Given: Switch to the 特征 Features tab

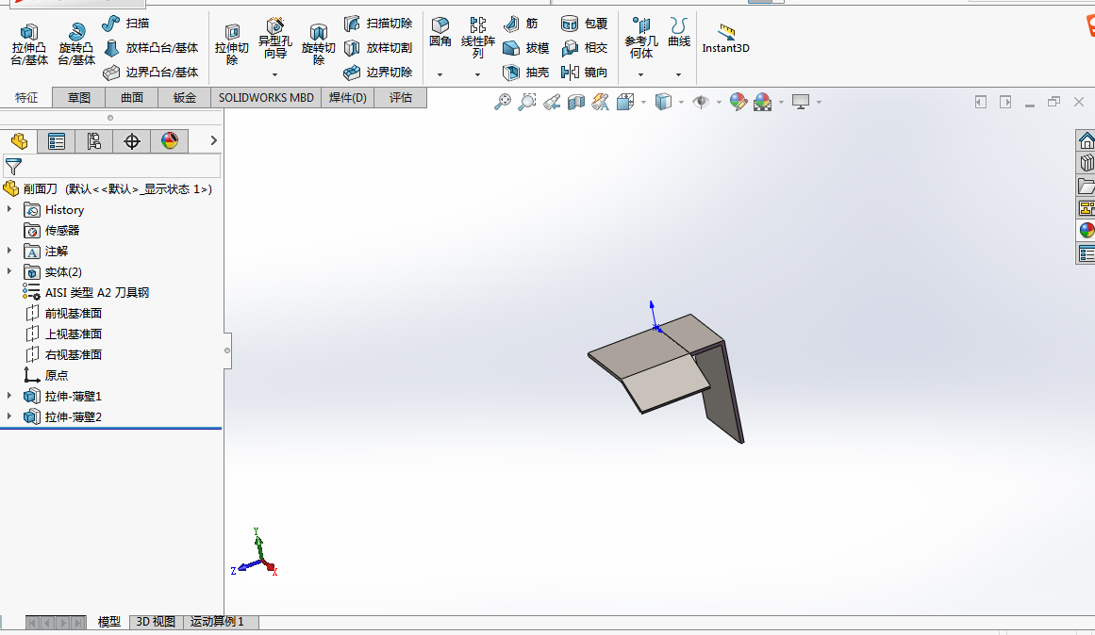Looking at the screenshot, I should [26, 98].
